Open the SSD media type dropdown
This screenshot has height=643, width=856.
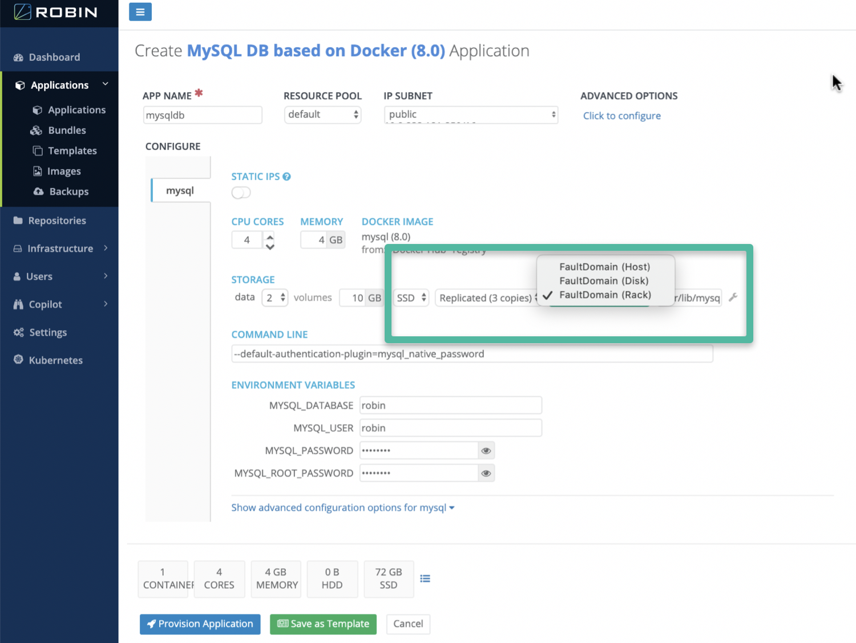point(411,298)
